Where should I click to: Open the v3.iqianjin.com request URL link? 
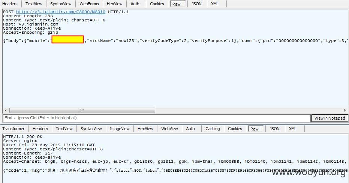tap(61, 12)
